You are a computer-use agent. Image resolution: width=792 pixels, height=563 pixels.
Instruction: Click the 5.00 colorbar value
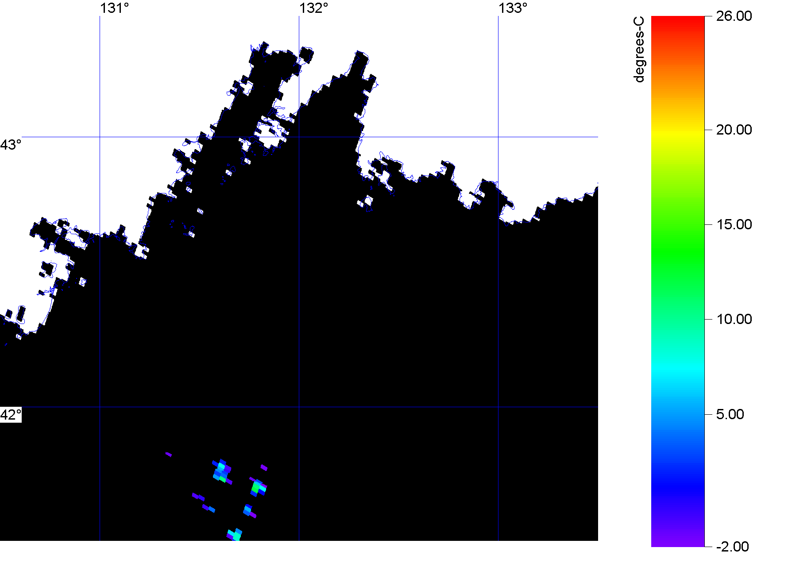[730, 414]
